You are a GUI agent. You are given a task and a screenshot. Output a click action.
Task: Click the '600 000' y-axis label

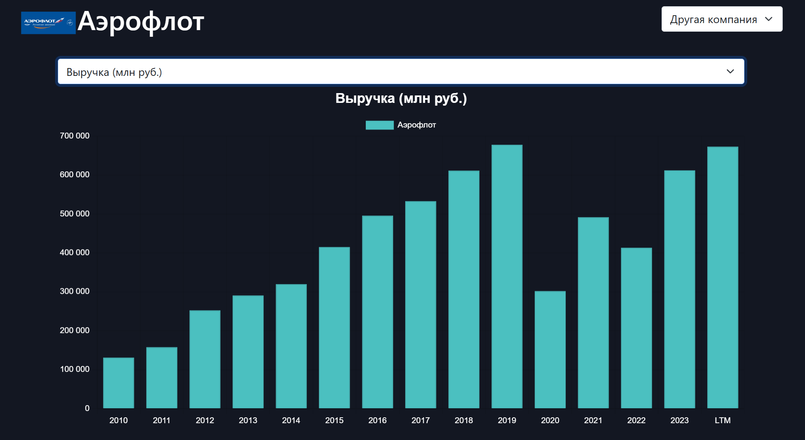(x=75, y=174)
